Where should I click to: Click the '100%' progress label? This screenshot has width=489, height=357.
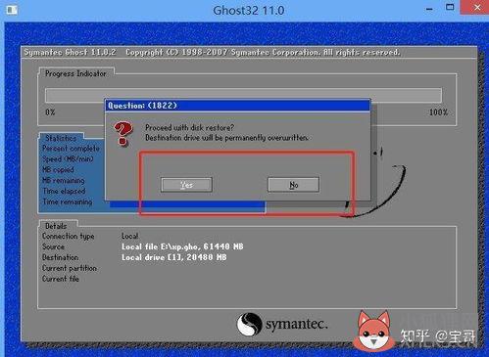tap(438, 112)
